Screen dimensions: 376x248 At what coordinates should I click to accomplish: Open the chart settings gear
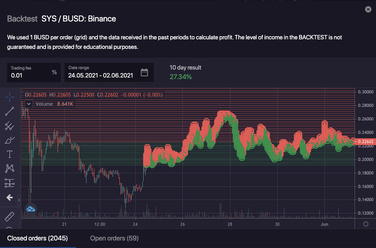[x=366, y=224]
